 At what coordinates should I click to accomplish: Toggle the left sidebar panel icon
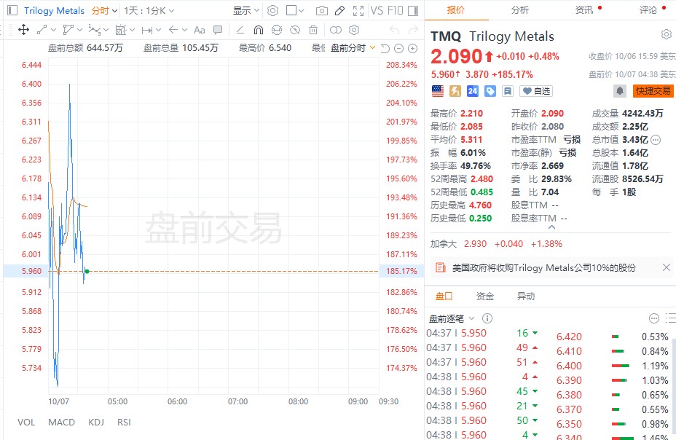(x=12, y=10)
